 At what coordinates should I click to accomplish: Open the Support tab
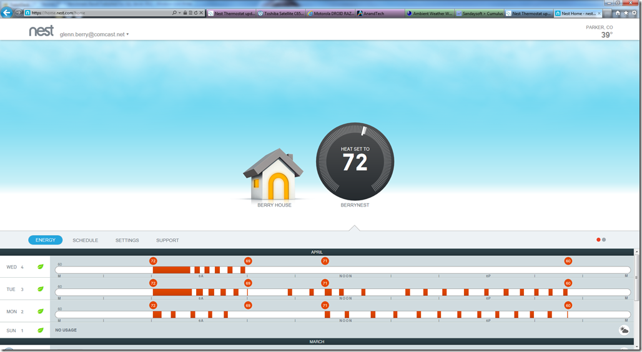[x=167, y=240]
